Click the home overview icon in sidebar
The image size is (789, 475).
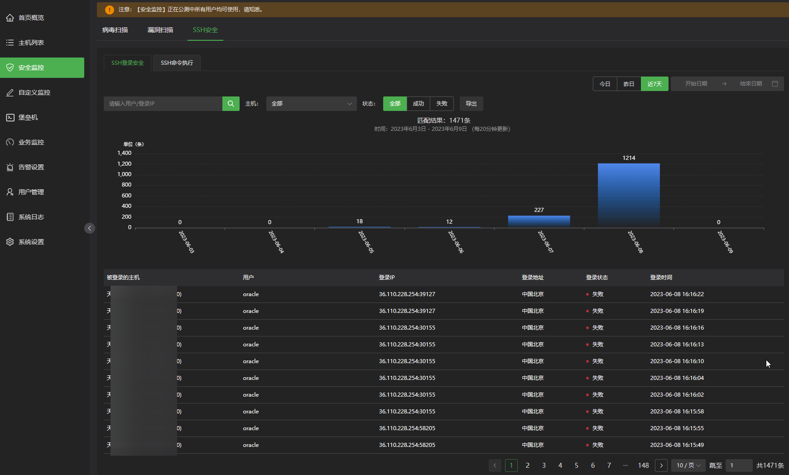click(10, 18)
